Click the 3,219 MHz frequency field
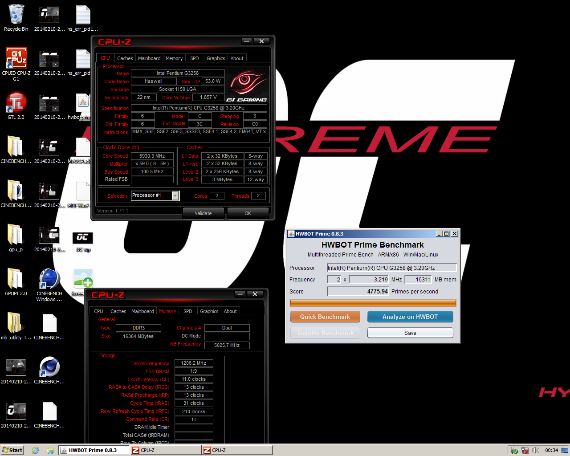The image size is (570, 456). [369, 279]
